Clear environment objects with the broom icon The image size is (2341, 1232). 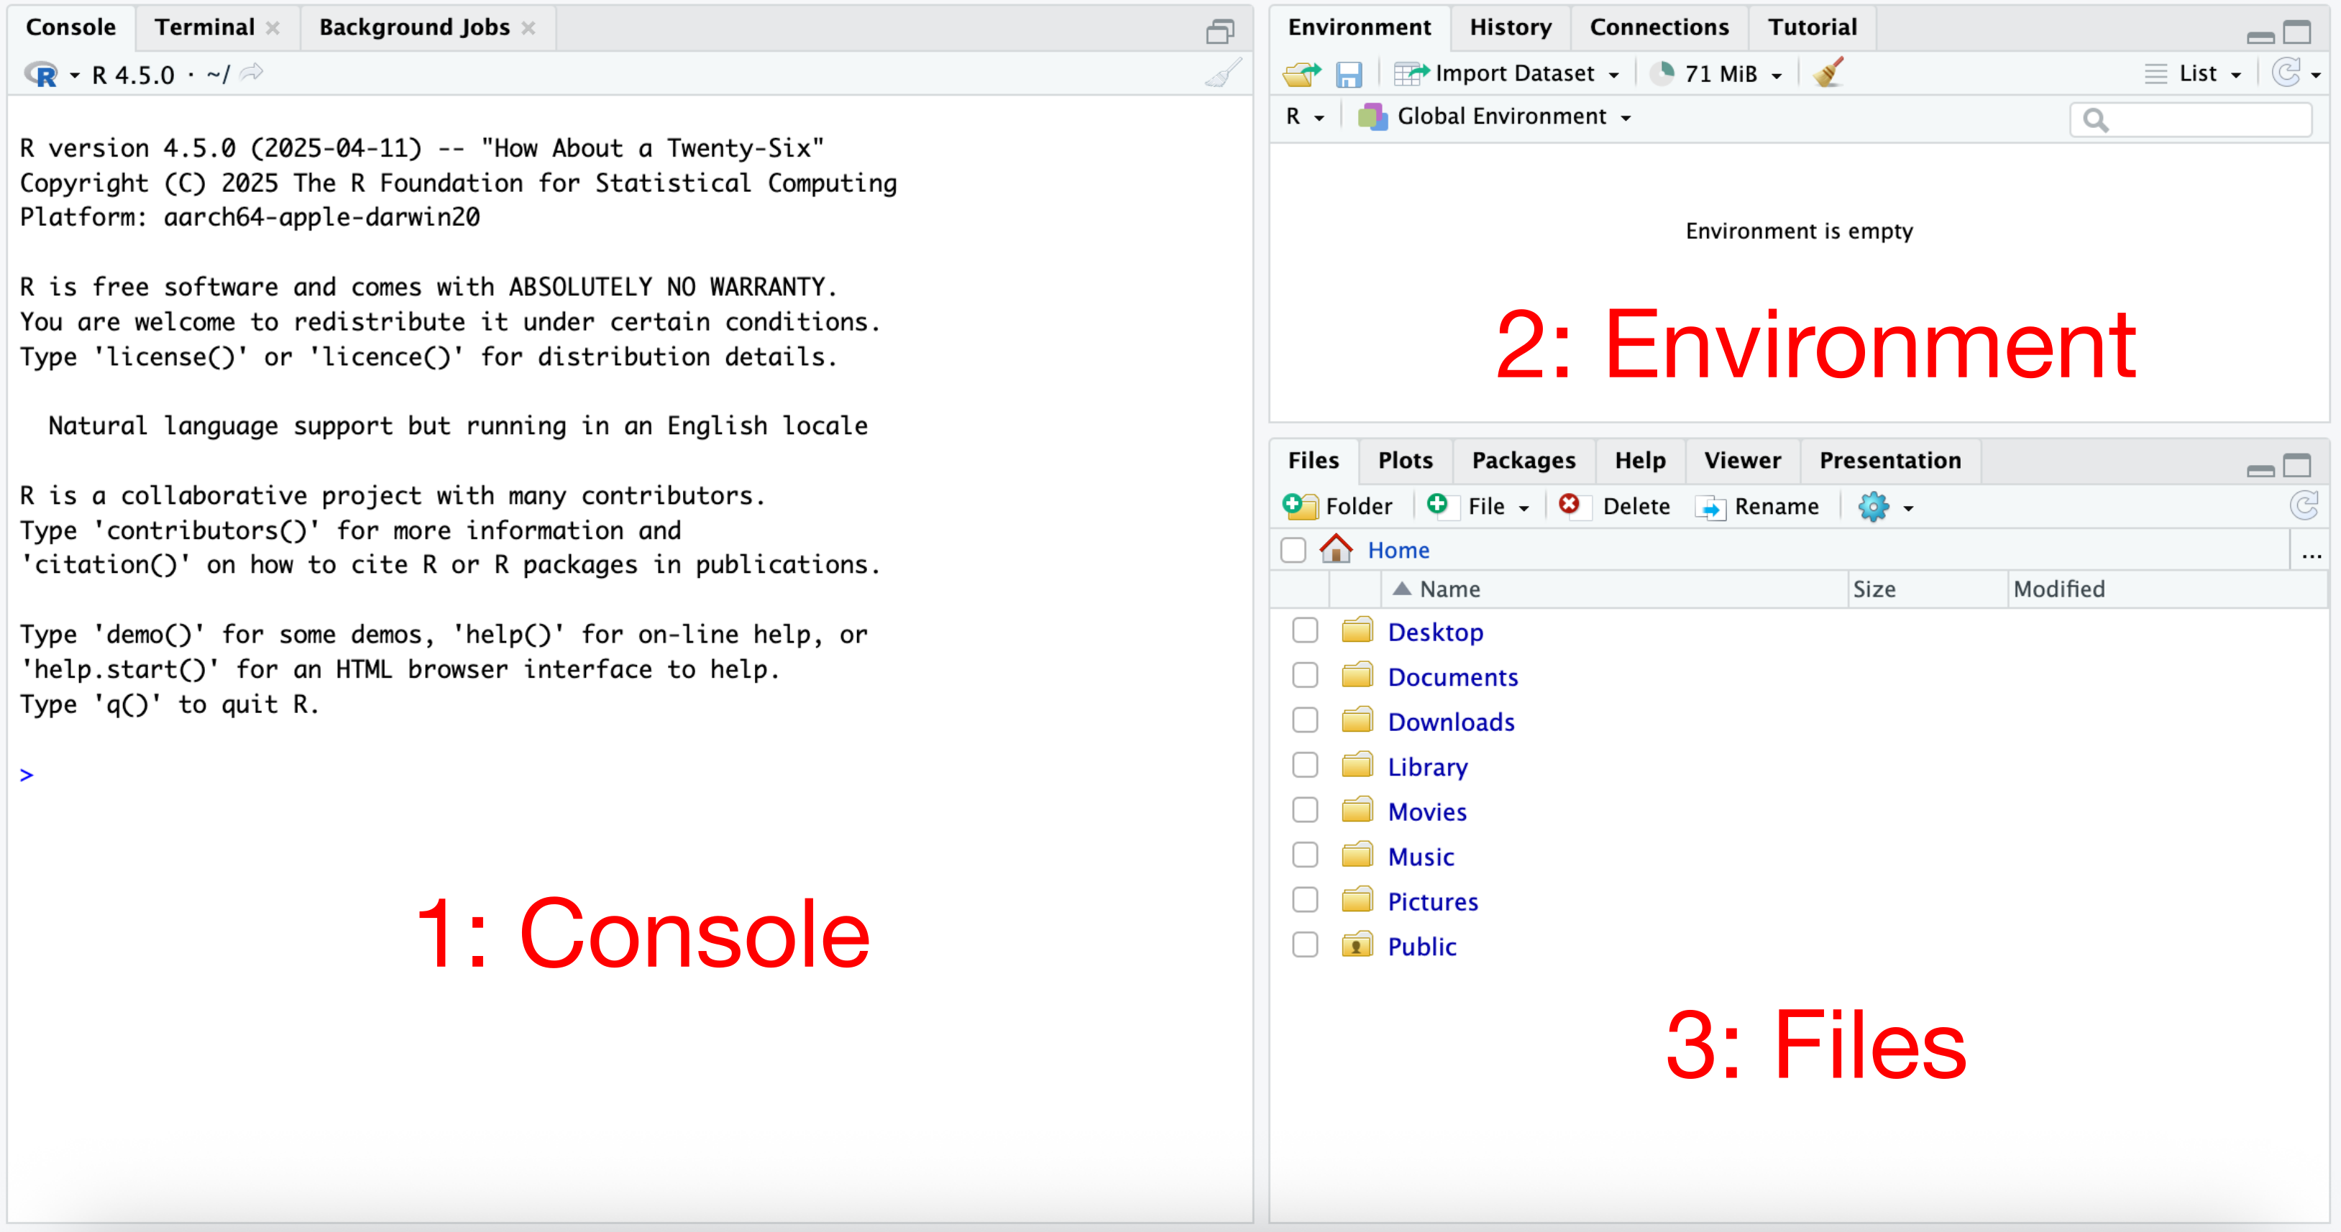(x=1828, y=73)
